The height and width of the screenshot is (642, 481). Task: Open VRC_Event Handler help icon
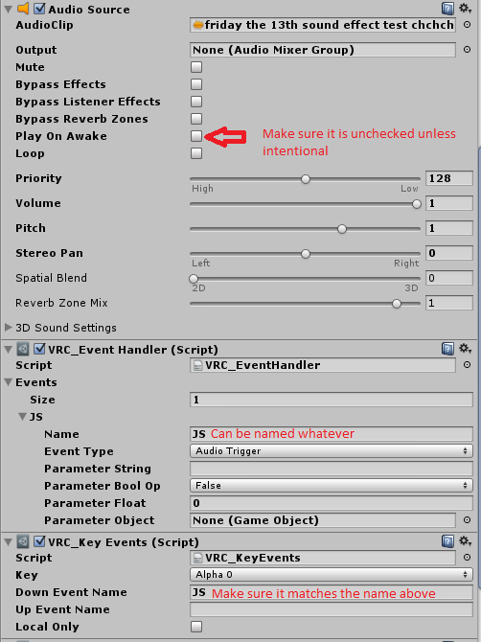[x=447, y=349]
